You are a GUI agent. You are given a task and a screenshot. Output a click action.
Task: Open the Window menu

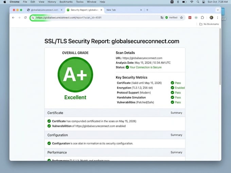coord(91,2)
